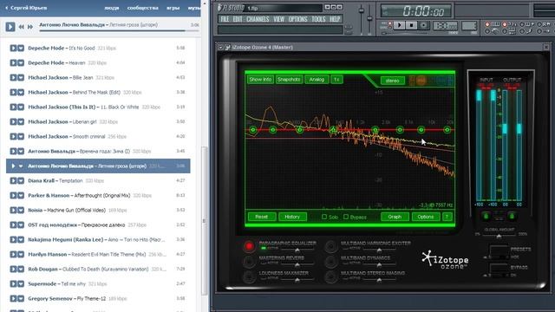The width and height of the screenshot is (555, 312).
Task: Click the FL Studio tempo display
Action: tap(445, 26)
